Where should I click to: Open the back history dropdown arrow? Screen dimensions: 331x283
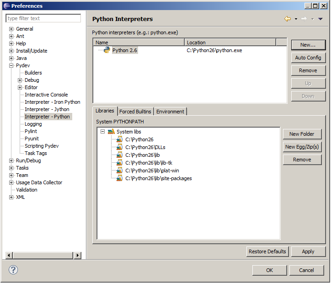[x=296, y=19]
